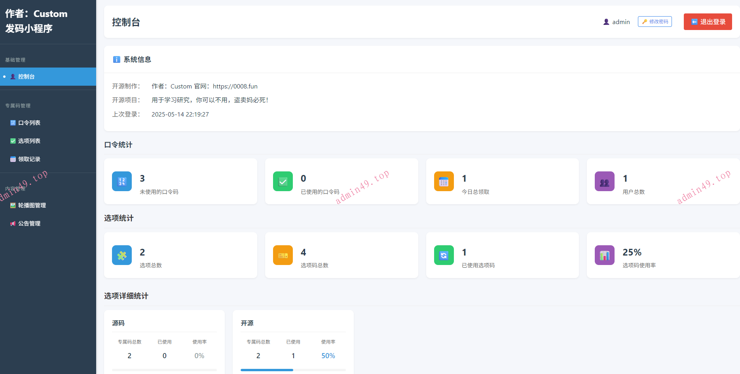Click the purple bar chart usage rate icon
This screenshot has height=374, width=740.
(x=604, y=255)
